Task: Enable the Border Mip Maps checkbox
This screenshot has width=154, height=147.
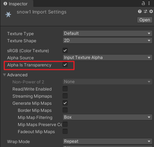Action: (65, 110)
